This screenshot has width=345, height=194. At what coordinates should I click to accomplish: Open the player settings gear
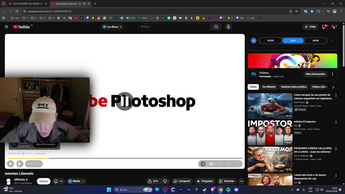(x=220, y=164)
